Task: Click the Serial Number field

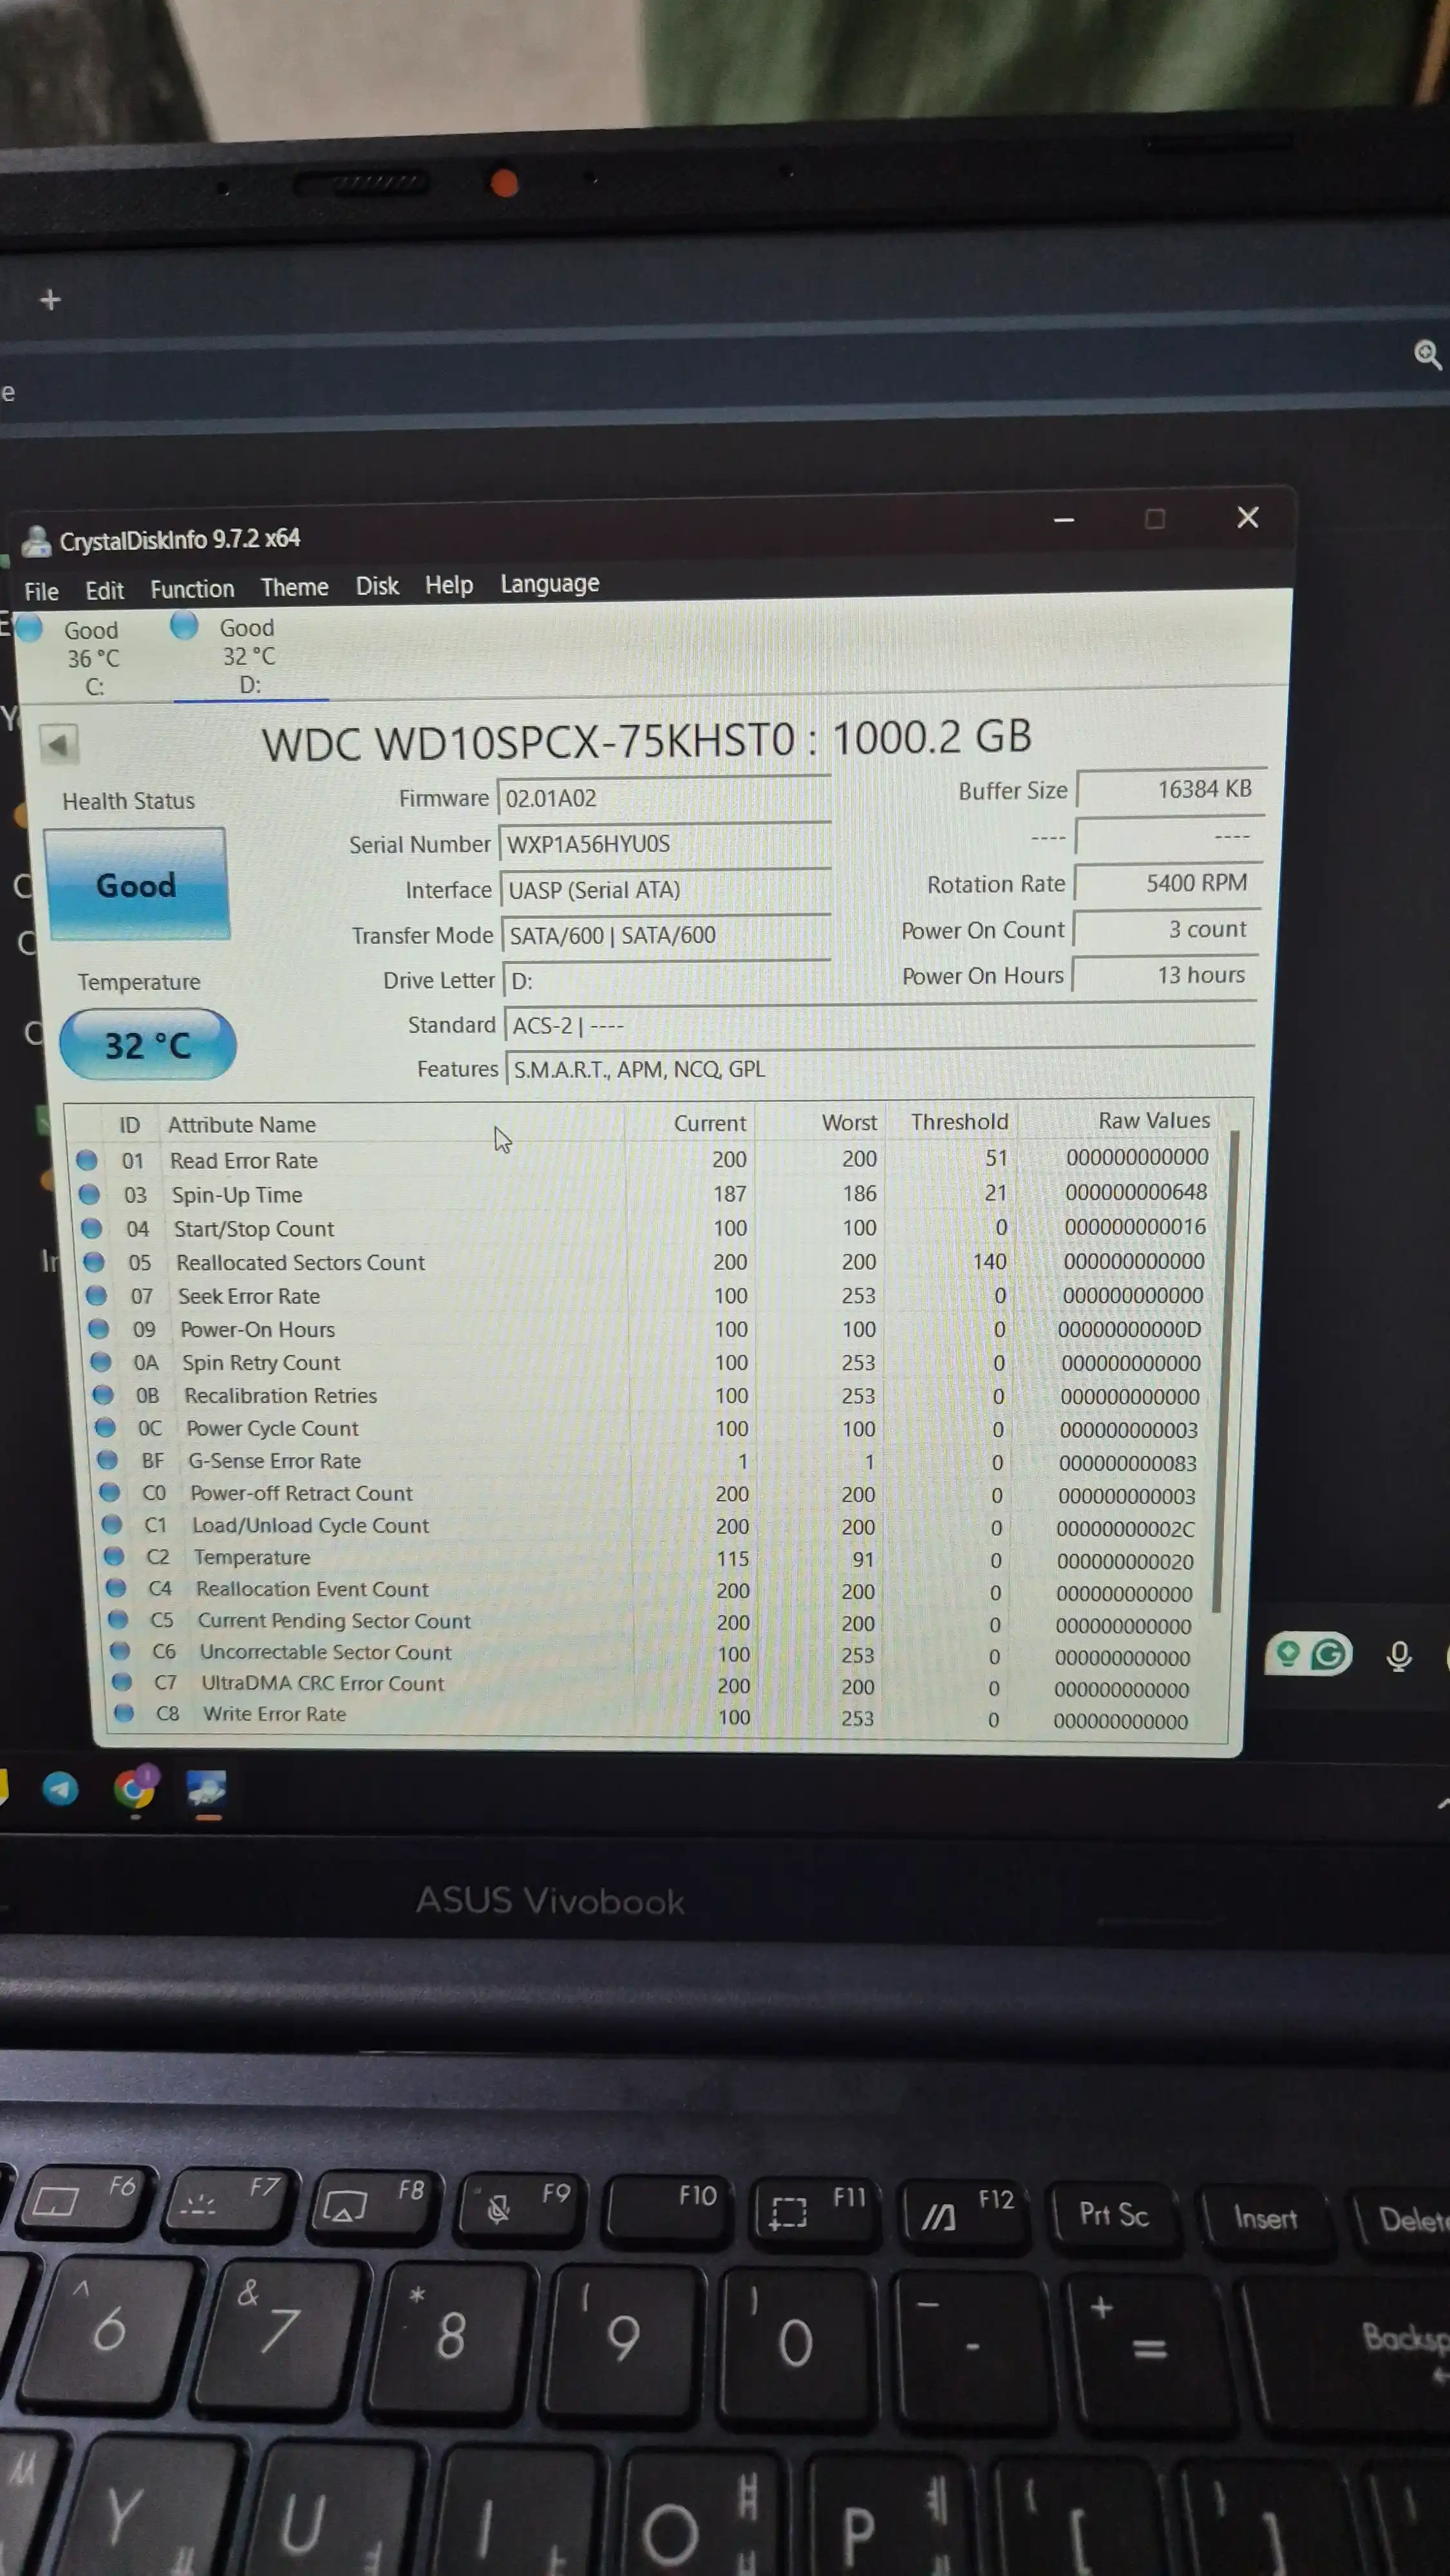Action: click(x=665, y=844)
